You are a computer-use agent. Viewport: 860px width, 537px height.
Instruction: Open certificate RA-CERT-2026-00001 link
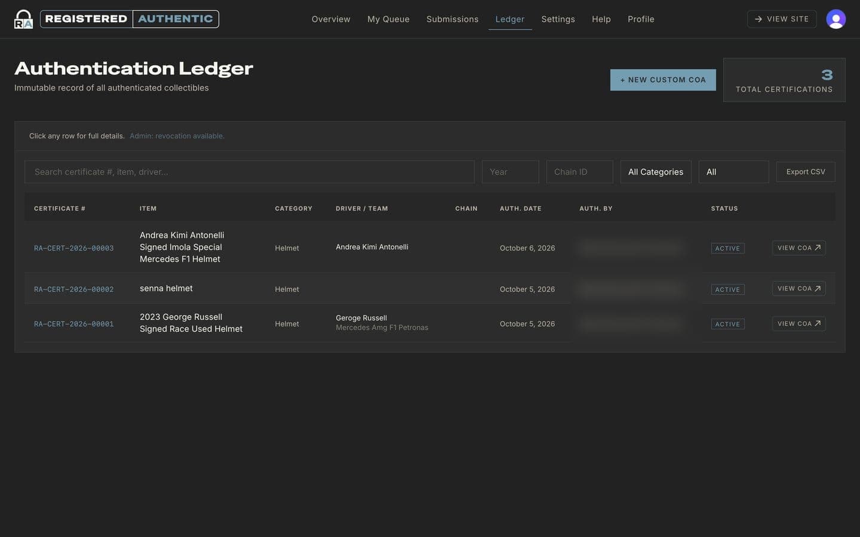[73, 324]
